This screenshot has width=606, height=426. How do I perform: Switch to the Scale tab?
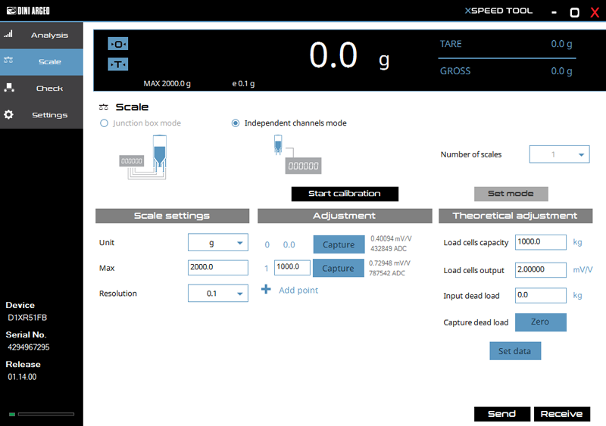click(x=42, y=62)
